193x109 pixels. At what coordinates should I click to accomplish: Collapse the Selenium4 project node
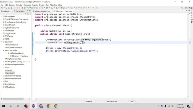tap(1, 42)
